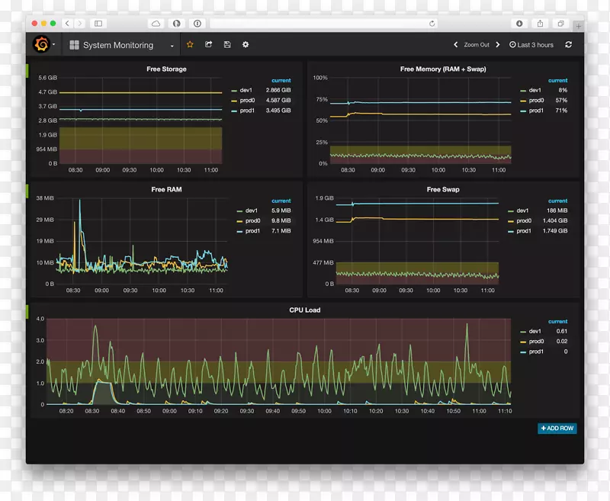Click the Grafana logo in the top bar
Image resolution: width=610 pixels, height=501 pixels.
[x=42, y=44]
